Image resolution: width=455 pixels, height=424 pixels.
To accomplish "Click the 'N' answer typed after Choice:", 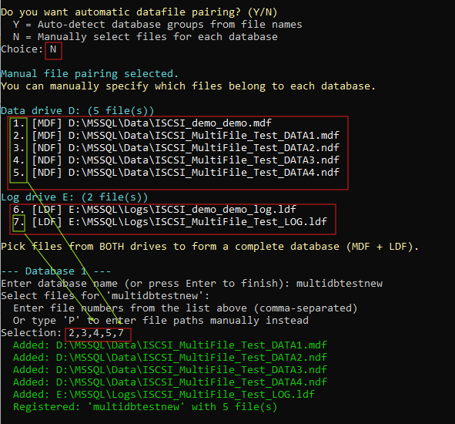I will pyautogui.click(x=53, y=49).
